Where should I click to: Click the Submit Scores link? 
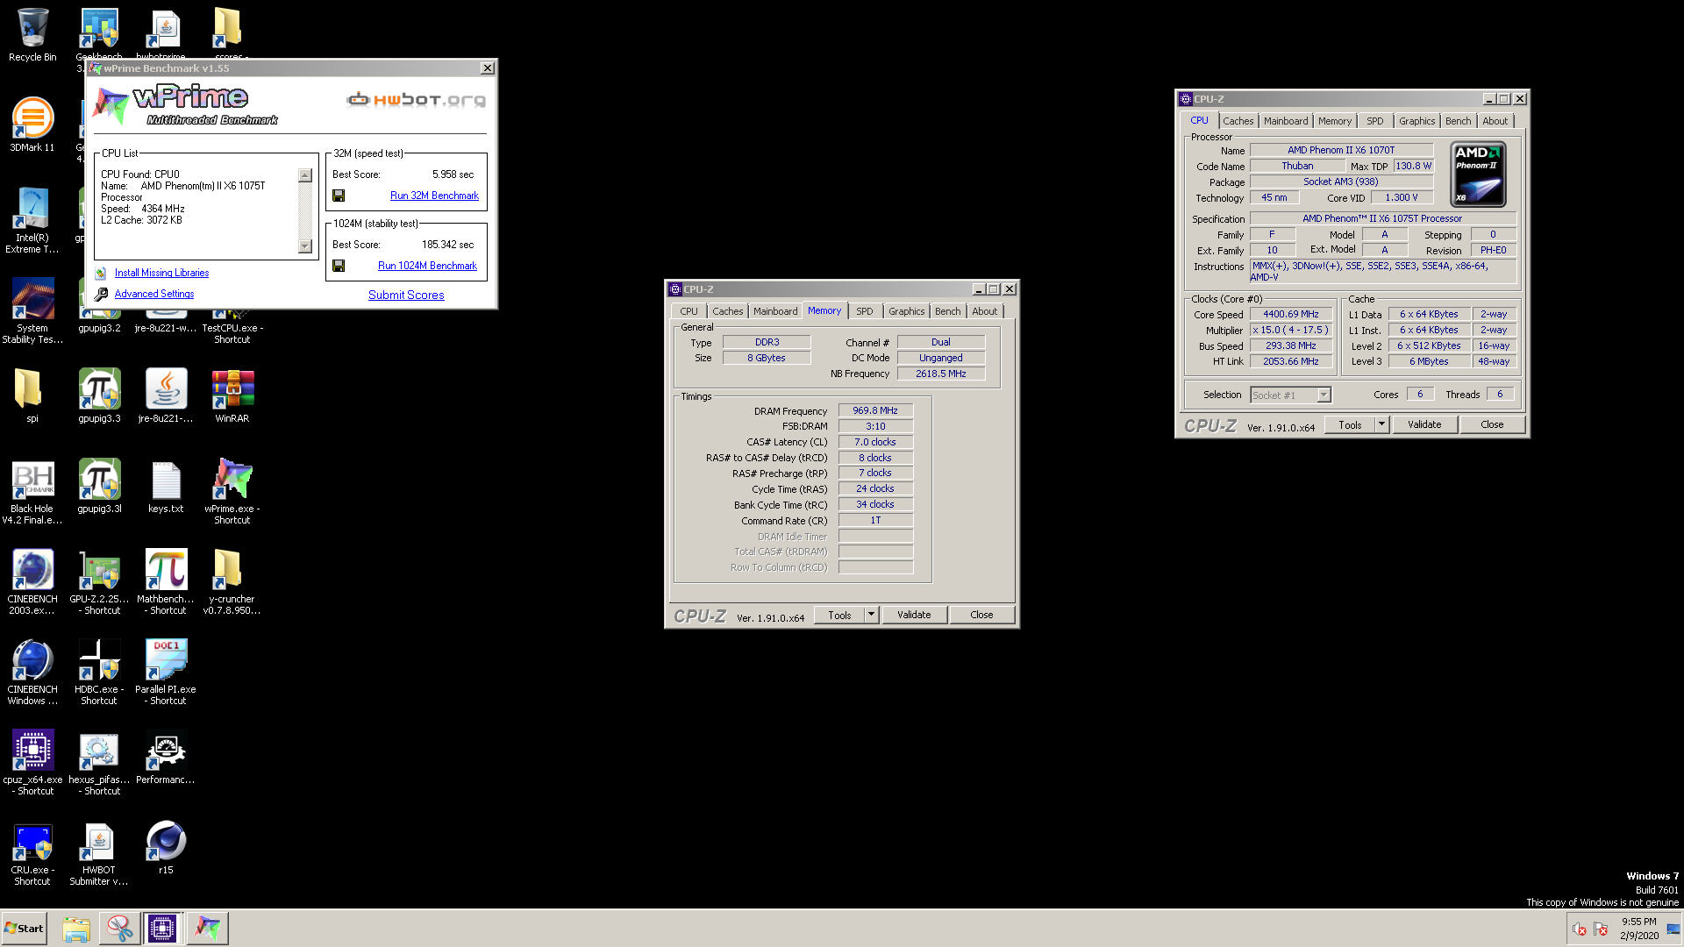click(x=406, y=295)
